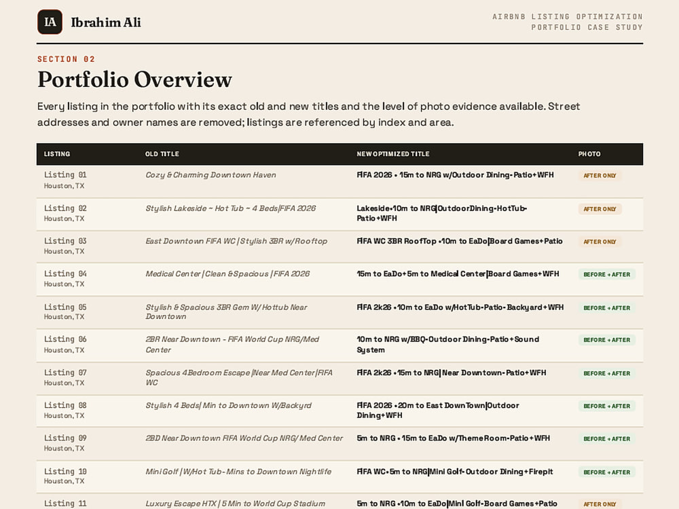Screen dimensions: 679x509
Task: Click '15m to EaDo+5m to Medical Center' title
Action: click(x=458, y=274)
